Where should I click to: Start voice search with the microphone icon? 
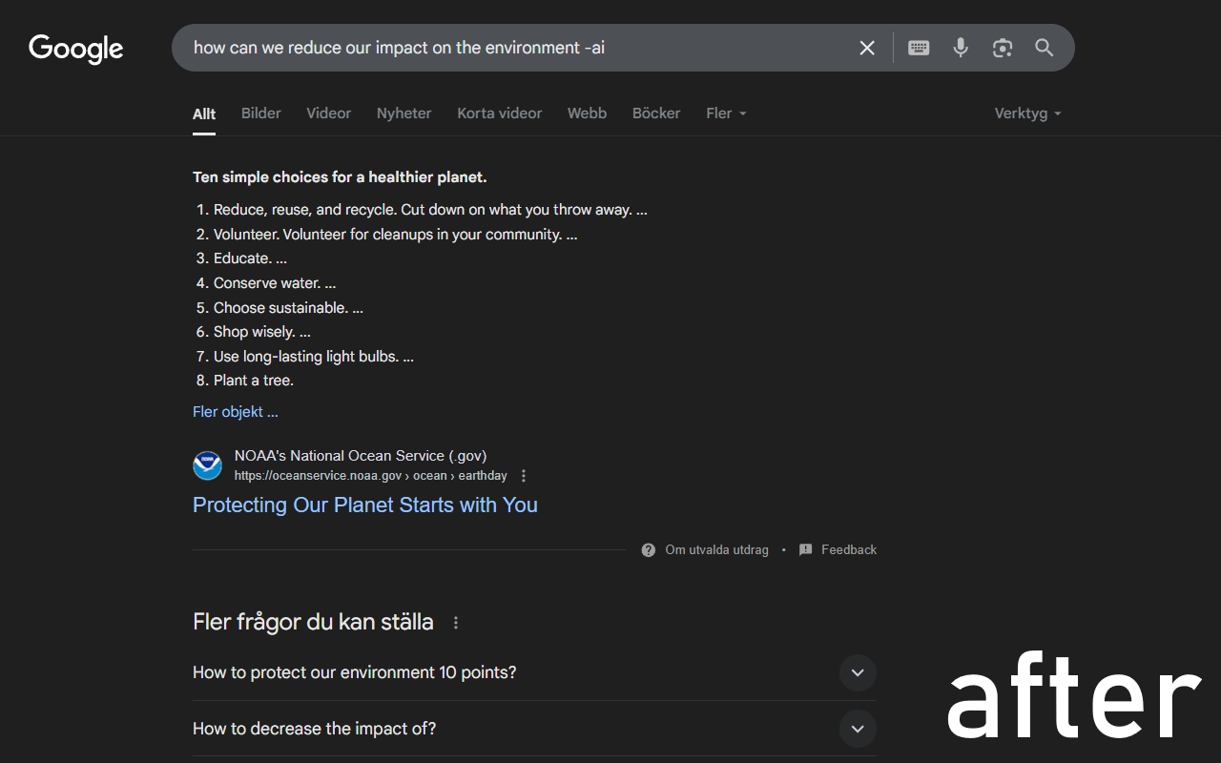click(x=960, y=47)
